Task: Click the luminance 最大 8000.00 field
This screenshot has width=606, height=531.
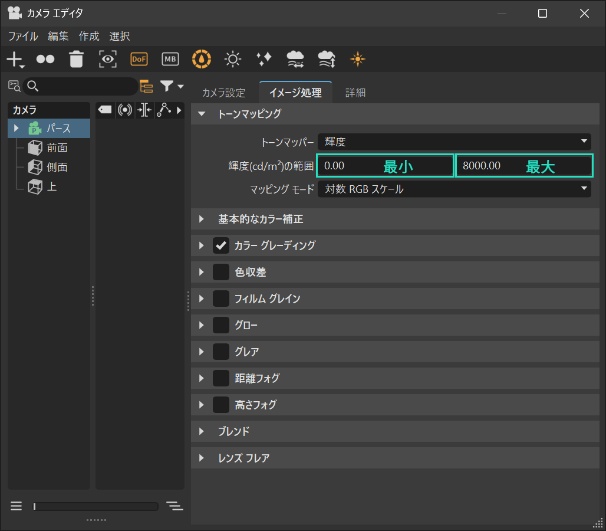Action: [523, 166]
